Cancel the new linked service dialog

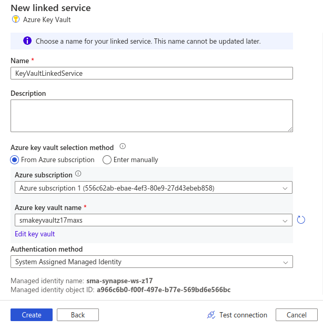pyautogui.click(x=297, y=315)
